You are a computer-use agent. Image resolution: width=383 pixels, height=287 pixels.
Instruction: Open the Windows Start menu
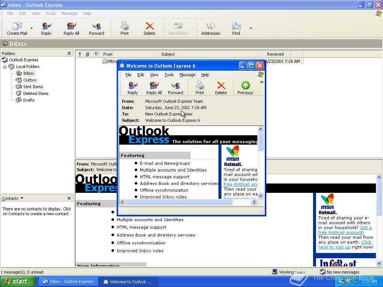(18, 282)
